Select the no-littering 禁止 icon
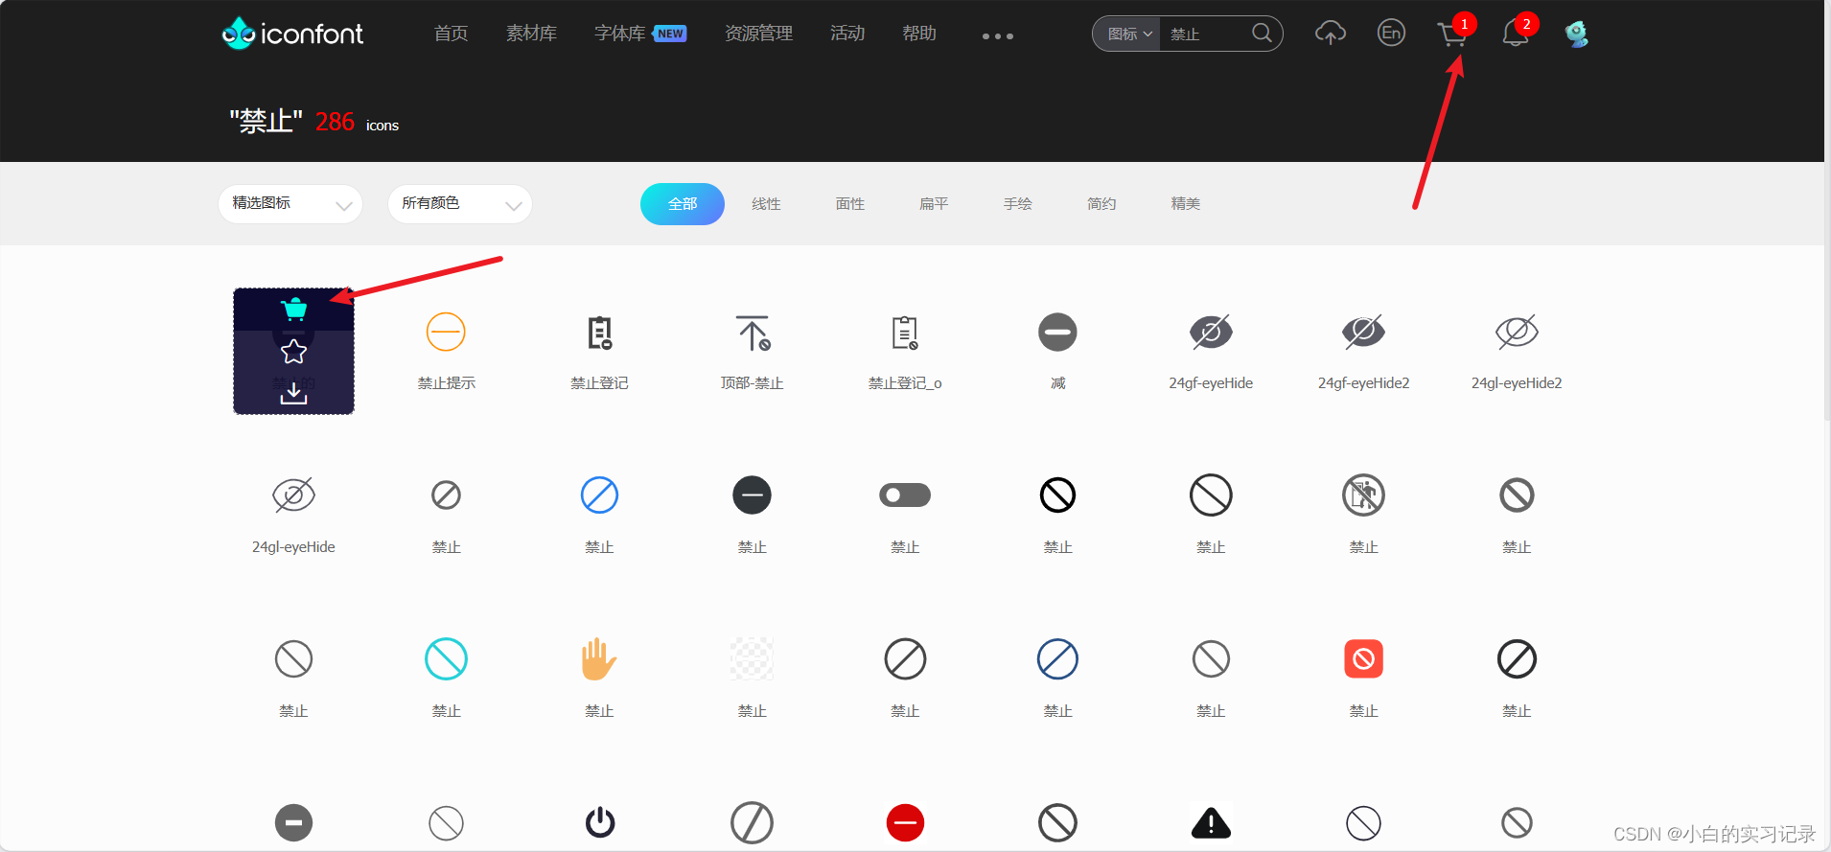Viewport: 1831px width, 852px height. point(1363,495)
